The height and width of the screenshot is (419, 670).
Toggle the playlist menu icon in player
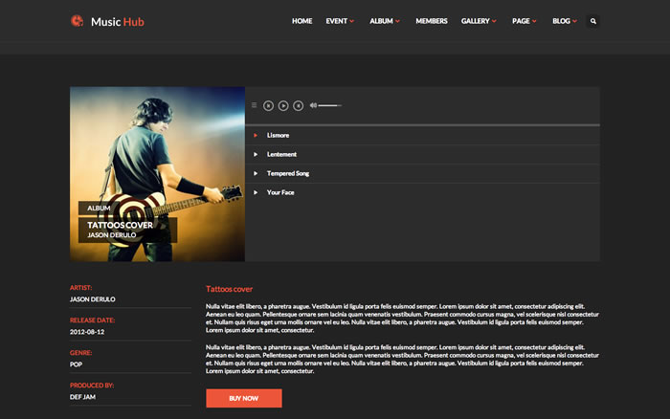tap(255, 105)
